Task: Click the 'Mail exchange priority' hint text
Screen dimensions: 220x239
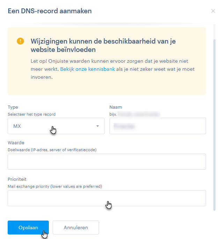Action: pyautogui.click(x=55, y=186)
